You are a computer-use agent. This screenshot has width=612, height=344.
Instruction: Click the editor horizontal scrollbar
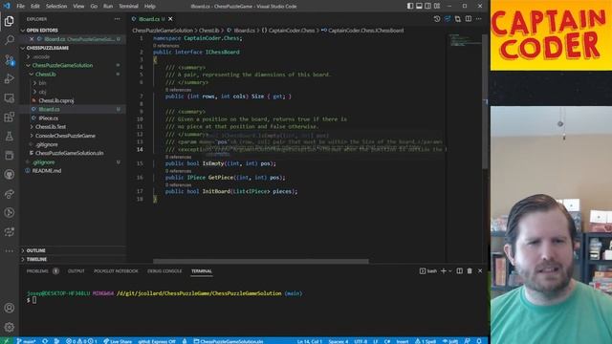pos(261,261)
